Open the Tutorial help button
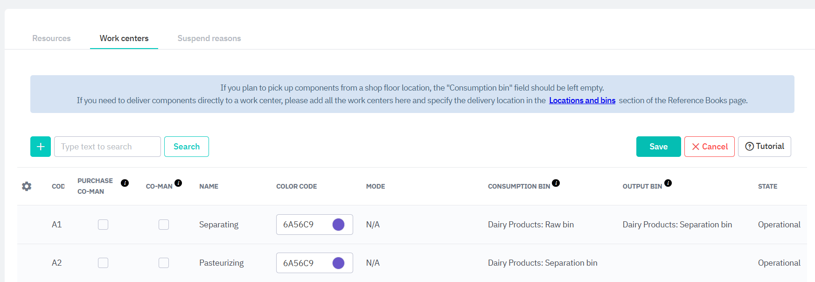The width and height of the screenshot is (815, 282). (764, 147)
